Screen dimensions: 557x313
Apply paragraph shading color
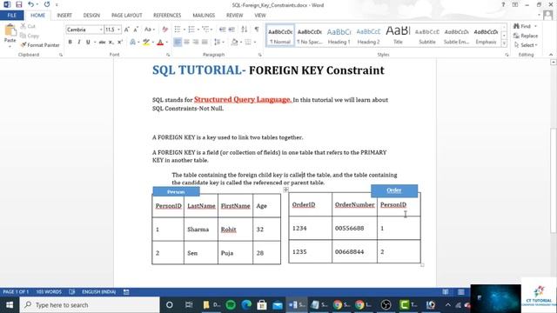(x=234, y=43)
